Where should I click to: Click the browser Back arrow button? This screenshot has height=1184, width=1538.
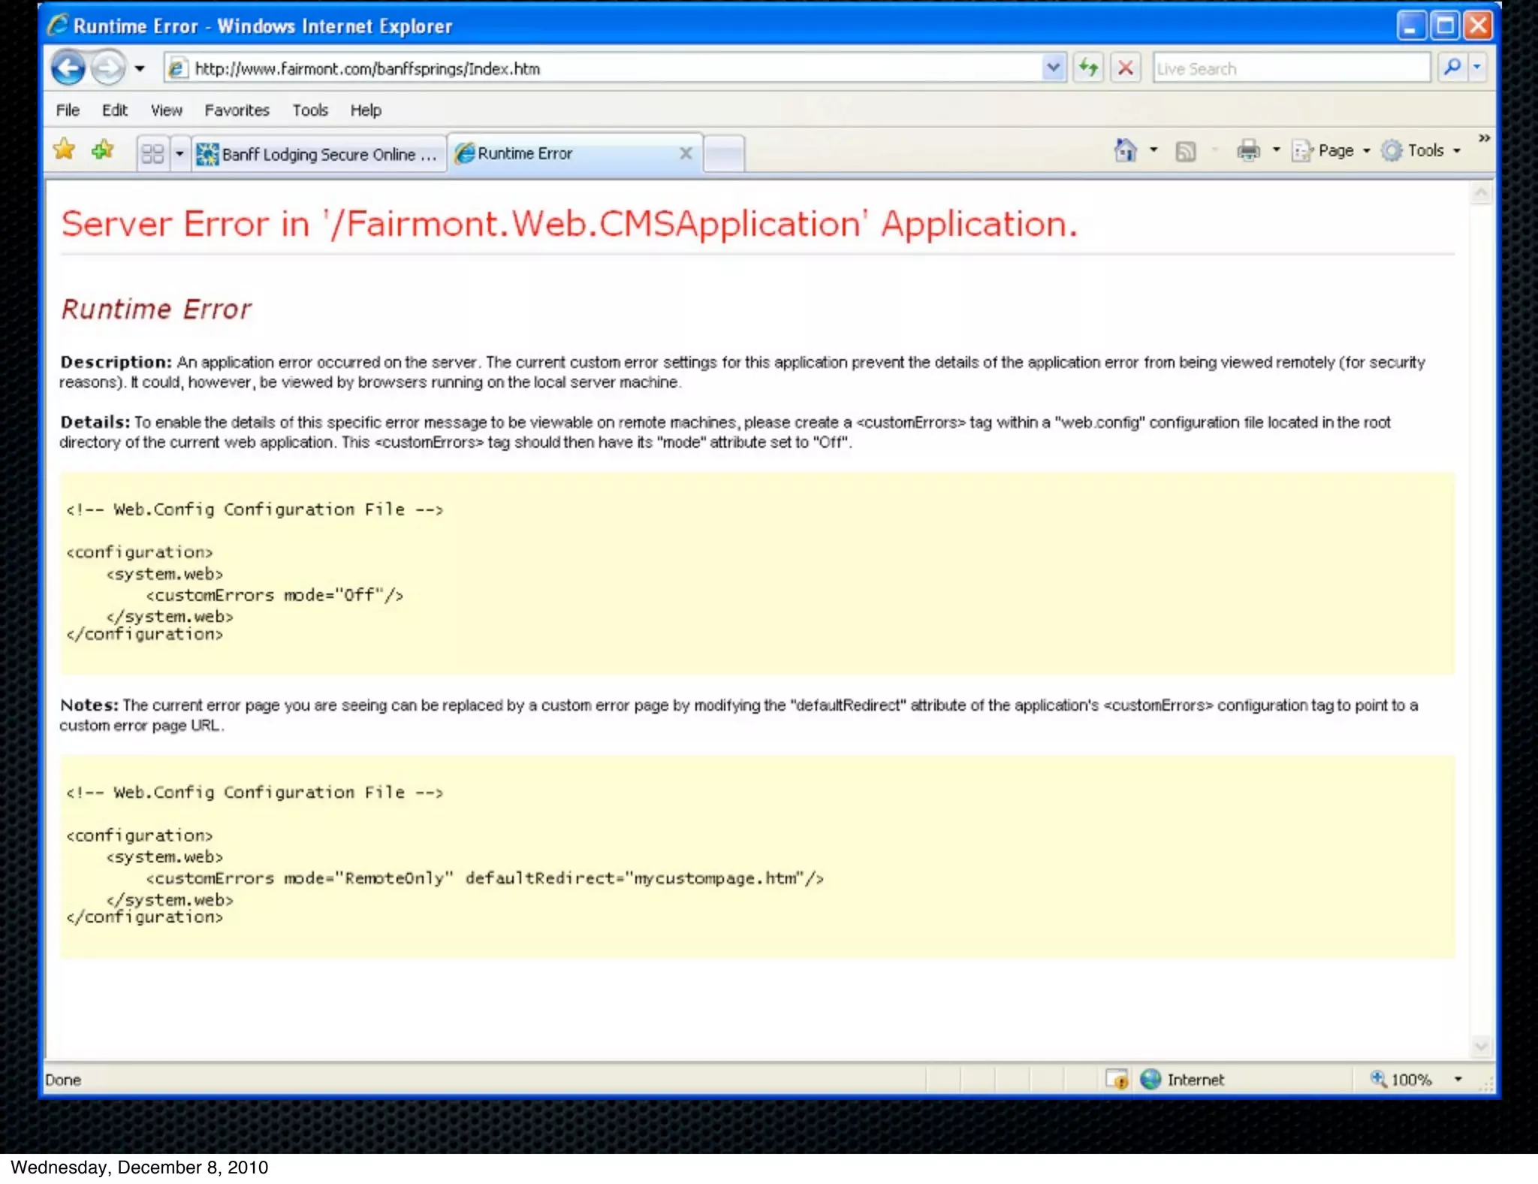(68, 68)
